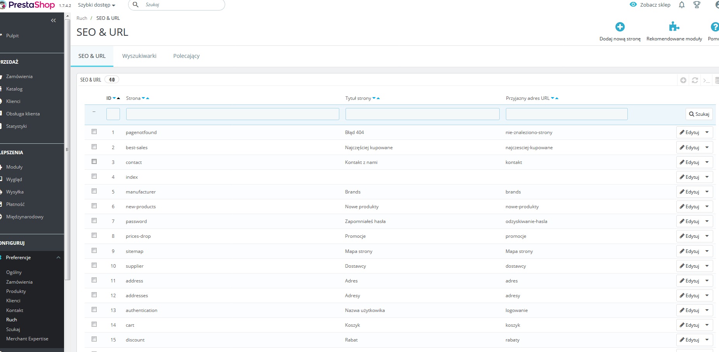Select the manufacturer row checkbox
The image size is (719, 352).
[x=94, y=191]
